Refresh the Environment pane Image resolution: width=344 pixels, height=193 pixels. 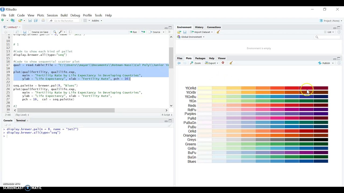point(339,32)
